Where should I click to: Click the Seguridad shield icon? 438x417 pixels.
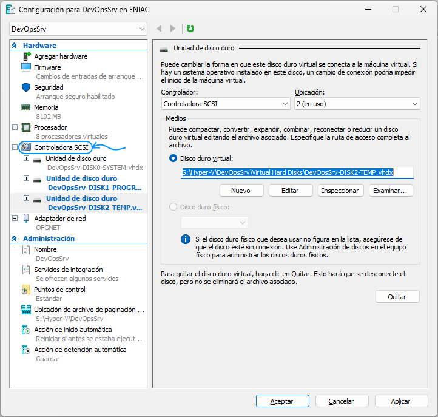(26, 87)
